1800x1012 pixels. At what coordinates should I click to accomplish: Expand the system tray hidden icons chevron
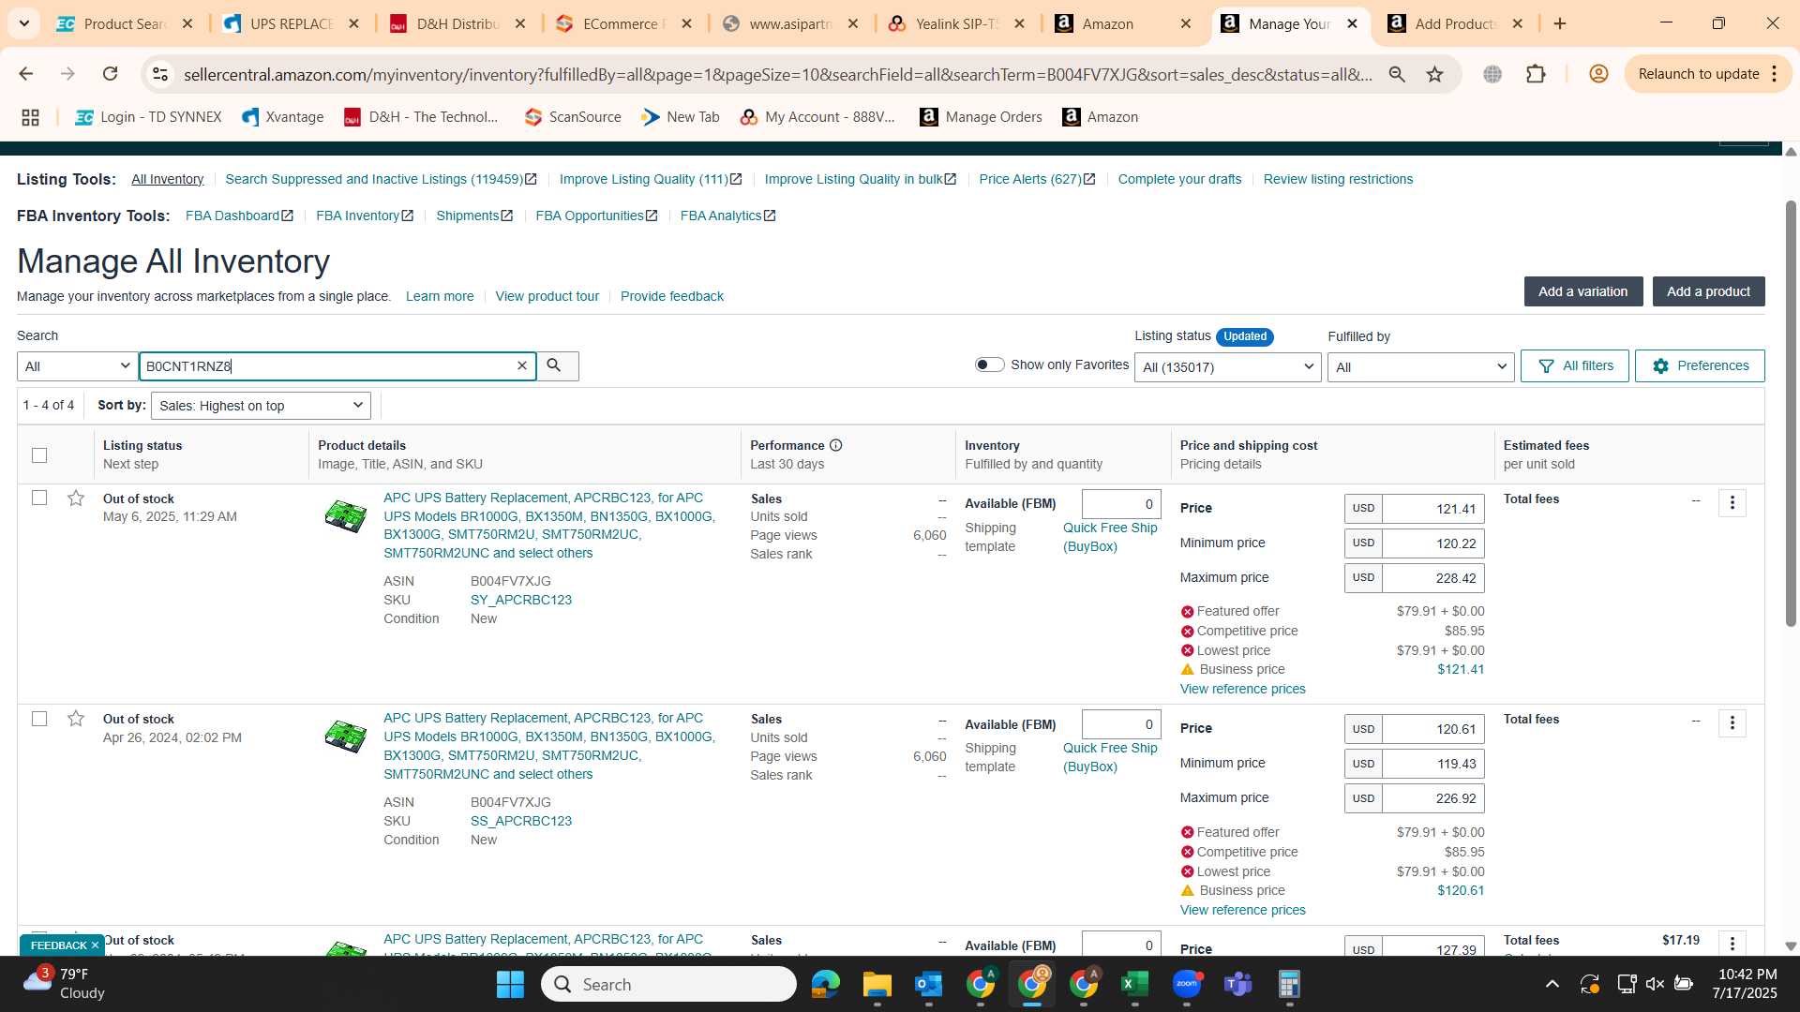pos(1552,984)
